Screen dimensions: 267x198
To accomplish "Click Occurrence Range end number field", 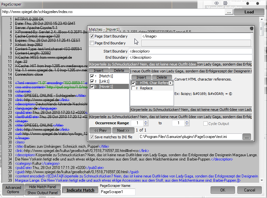I will tap(179, 123).
